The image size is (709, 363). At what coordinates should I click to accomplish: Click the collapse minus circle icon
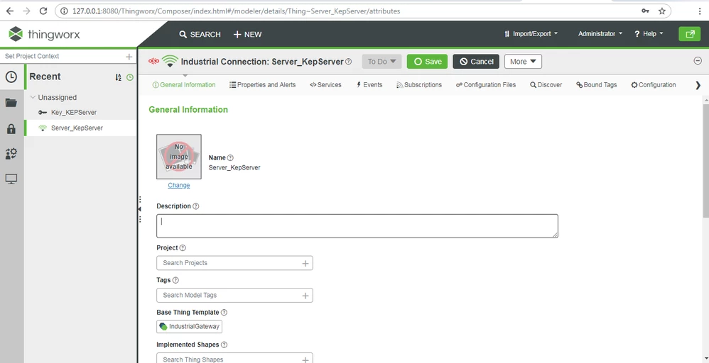pos(698,60)
